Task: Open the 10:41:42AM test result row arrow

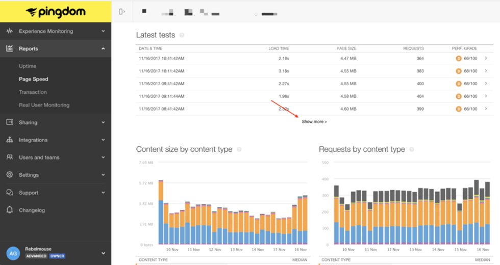Action: pos(486,59)
